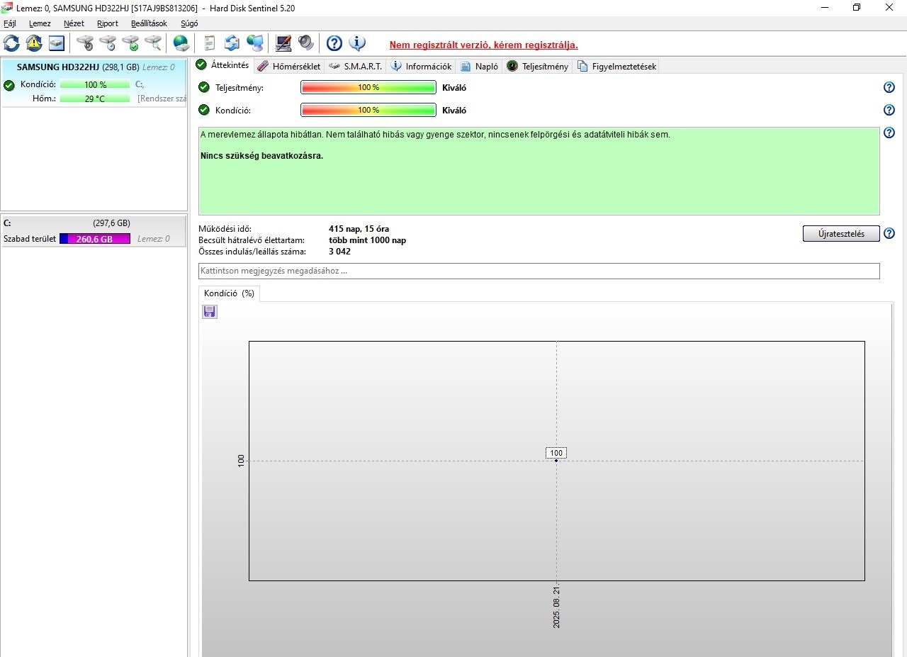Open the Riport menu
This screenshot has height=657, width=907.
(108, 23)
